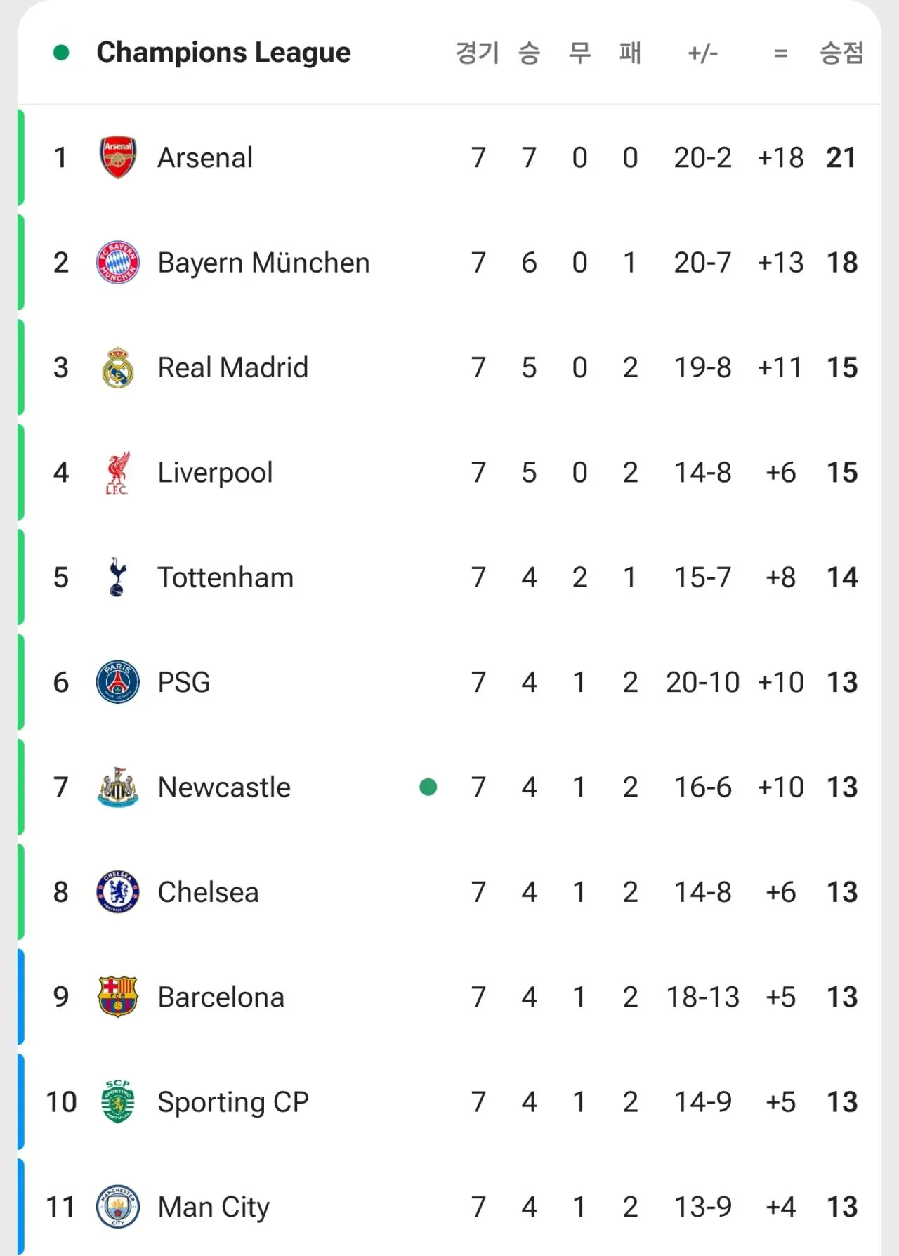Click the Tottenham cockerel logo
The image size is (899, 1256).
tap(117, 577)
